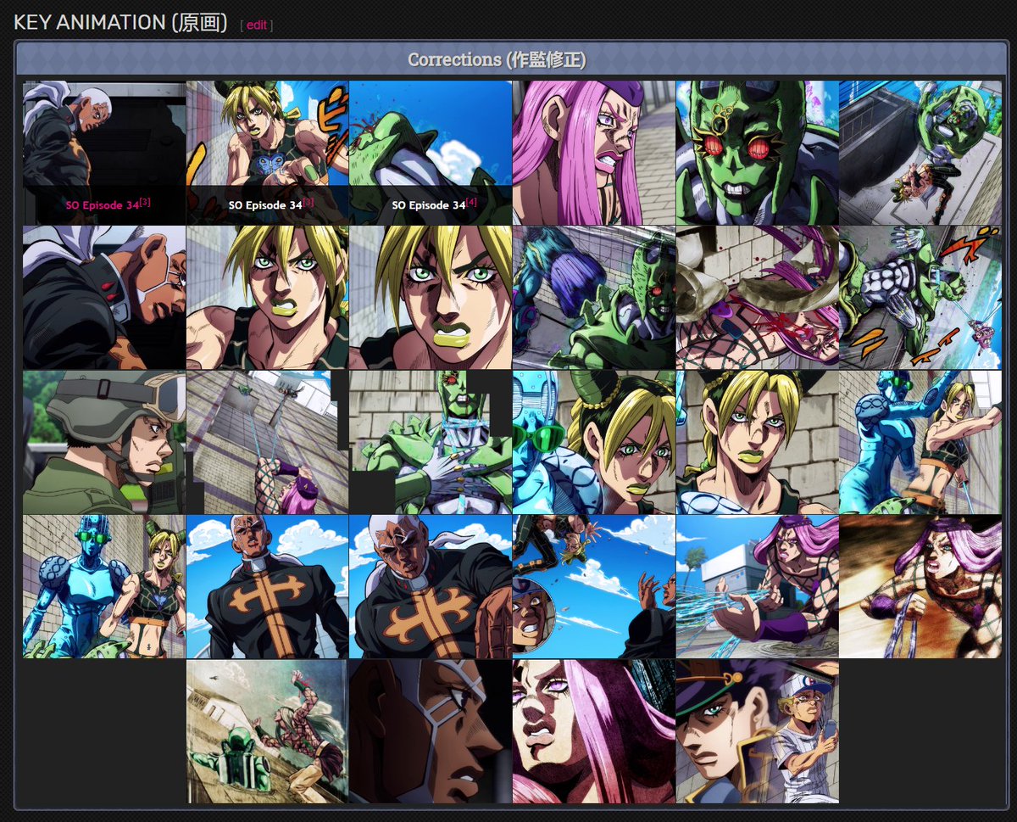Image resolution: width=1017 pixels, height=822 pixels.
Task: Open thumbnail of Jolyne falling with circular inset
Action: point(594,587)
